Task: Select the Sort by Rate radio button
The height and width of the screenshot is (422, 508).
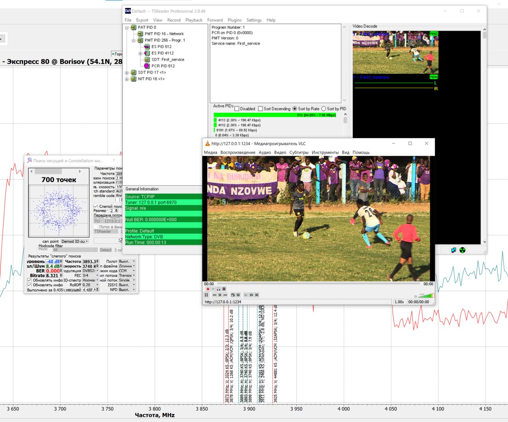Action: click(294, 109)
